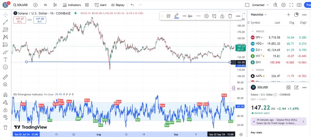Open the time axis settings gear

click(x=241, y=135)
